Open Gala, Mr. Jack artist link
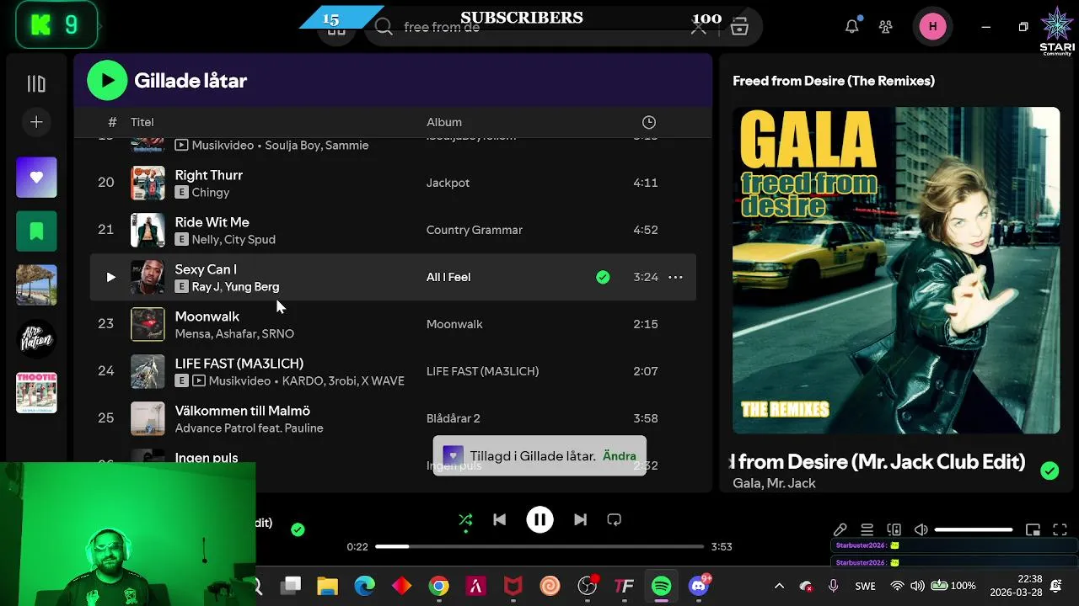Image resolution: width=1079 pixels, height=606 pixels. (775, 483)
